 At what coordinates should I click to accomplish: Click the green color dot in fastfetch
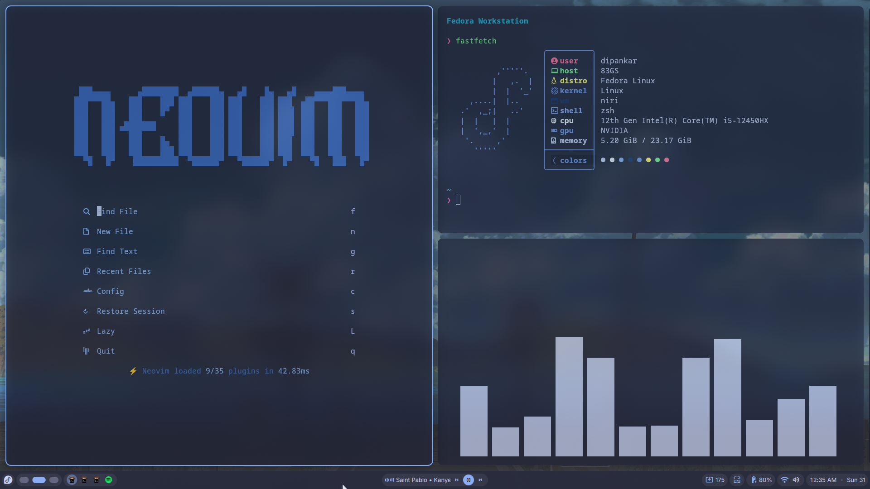(x=657, y=160)
